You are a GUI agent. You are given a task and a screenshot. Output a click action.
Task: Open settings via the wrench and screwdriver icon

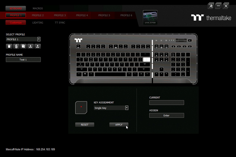click(211, 6)
